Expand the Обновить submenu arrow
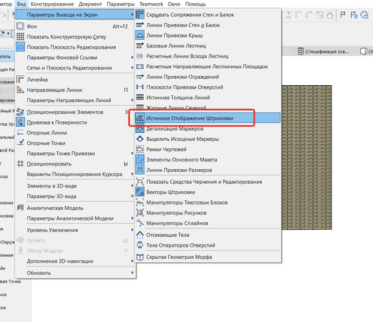The image size is (373, 322). tap(132, 273)
